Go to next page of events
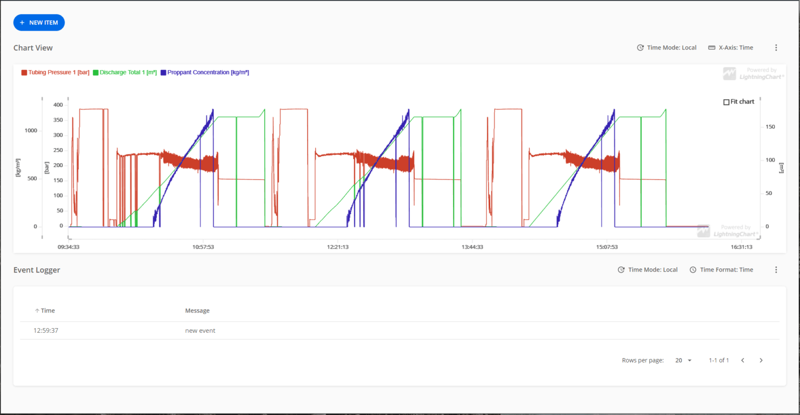Viewport: 800px width, 415px height. tap(761, 360)
